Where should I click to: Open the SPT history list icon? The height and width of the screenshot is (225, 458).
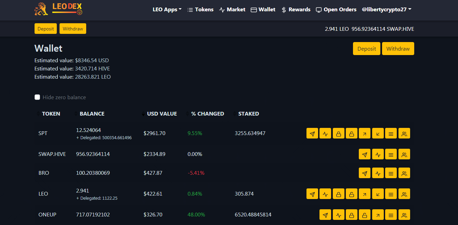click(x=391, y=133)
